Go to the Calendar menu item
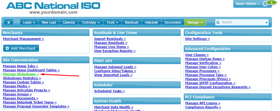This screenshot has height=111, width=280. pos(69,23)
